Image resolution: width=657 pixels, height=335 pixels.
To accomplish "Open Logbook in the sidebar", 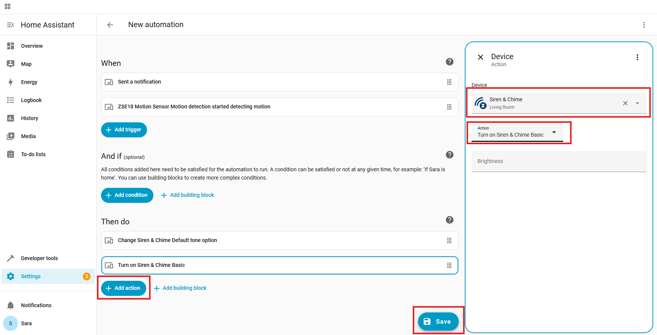I will tap(48, 100).
